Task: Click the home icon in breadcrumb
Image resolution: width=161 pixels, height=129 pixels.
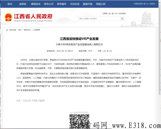Action: [7, 30]
